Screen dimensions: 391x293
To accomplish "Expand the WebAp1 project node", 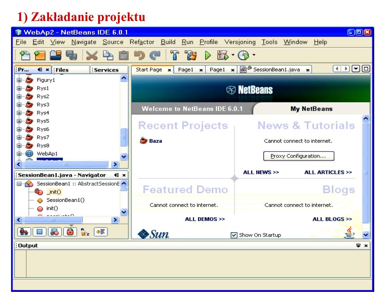I will [x=19, y=154].
